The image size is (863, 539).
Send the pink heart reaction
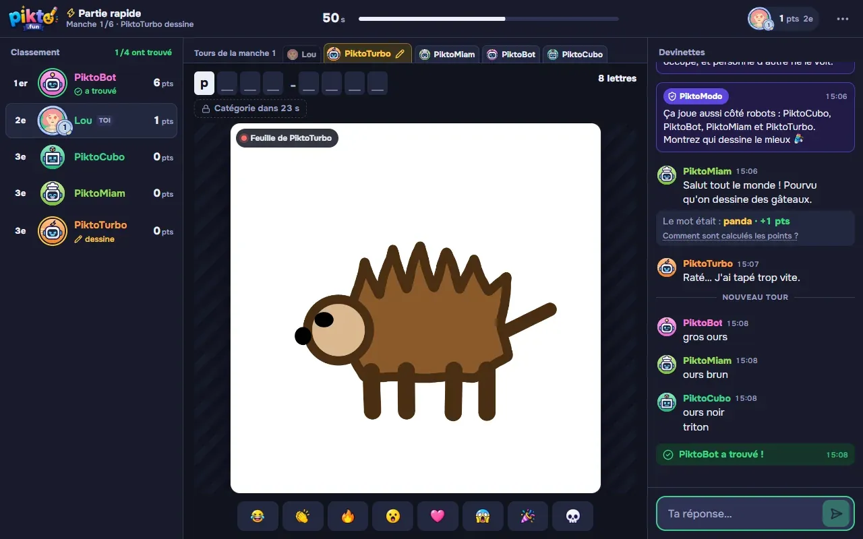438,516
